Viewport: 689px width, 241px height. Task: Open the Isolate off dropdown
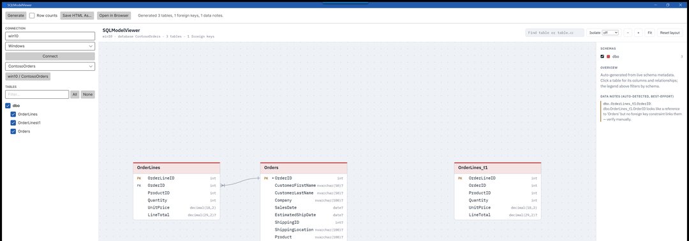click(611, 33)
